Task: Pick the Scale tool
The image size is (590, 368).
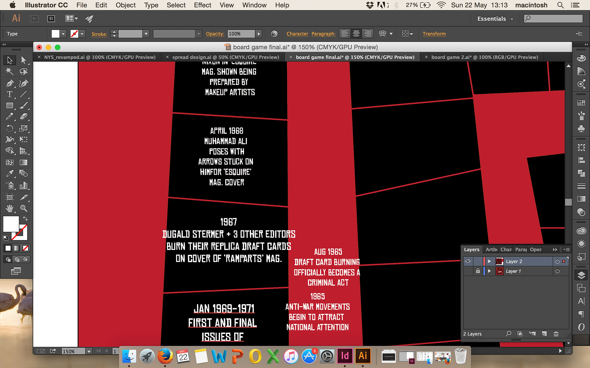Action: click(24, 128)
